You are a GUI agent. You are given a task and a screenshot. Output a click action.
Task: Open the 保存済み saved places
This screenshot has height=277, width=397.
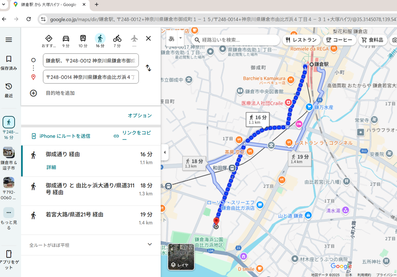coord(9,63)
